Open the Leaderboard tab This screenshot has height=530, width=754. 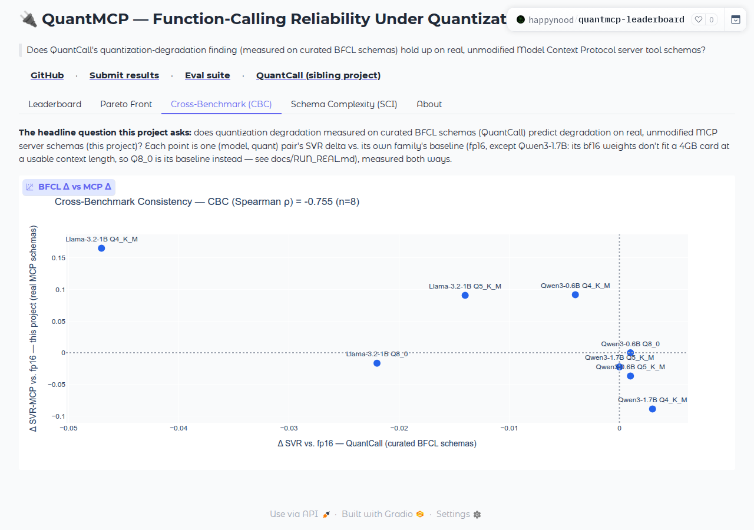point(55,104)
